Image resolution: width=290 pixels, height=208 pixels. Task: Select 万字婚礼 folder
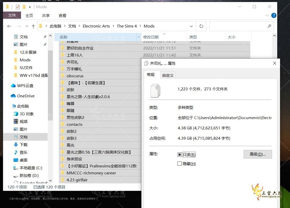coord(74,69)
